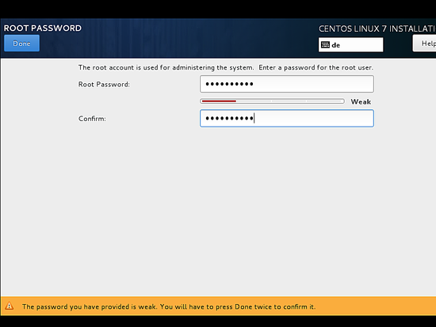Click the red filled segment of strength bar
The height and width of the screenshot is (327, 436).
[219, 101]
